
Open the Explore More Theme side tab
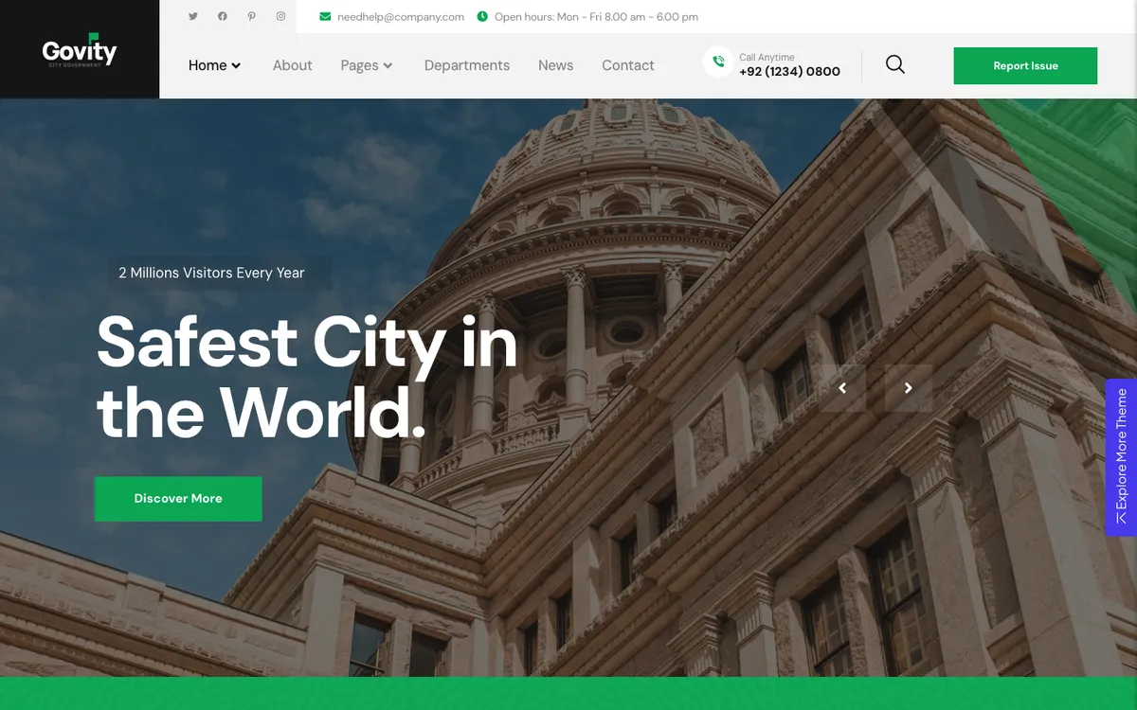coord(1121,457)
